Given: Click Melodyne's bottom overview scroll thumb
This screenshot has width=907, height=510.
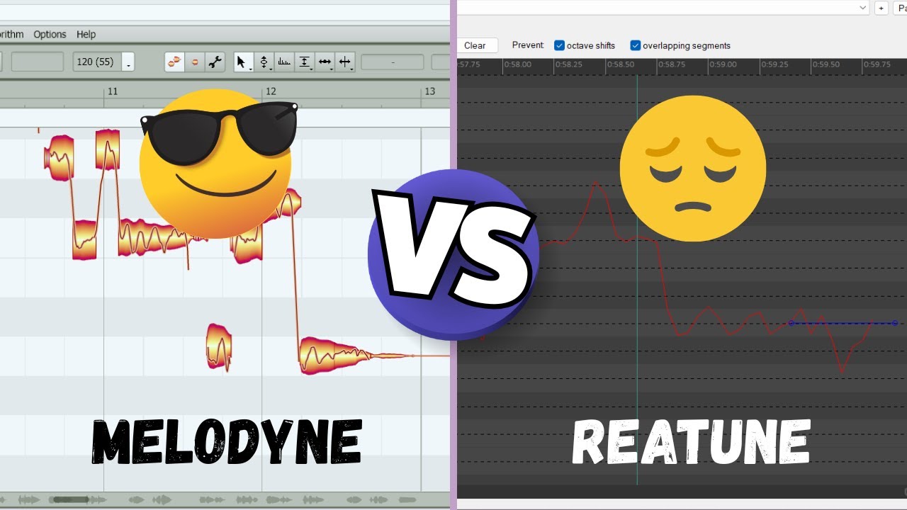Looking at the screenshot, I should [x=71, y=500].
